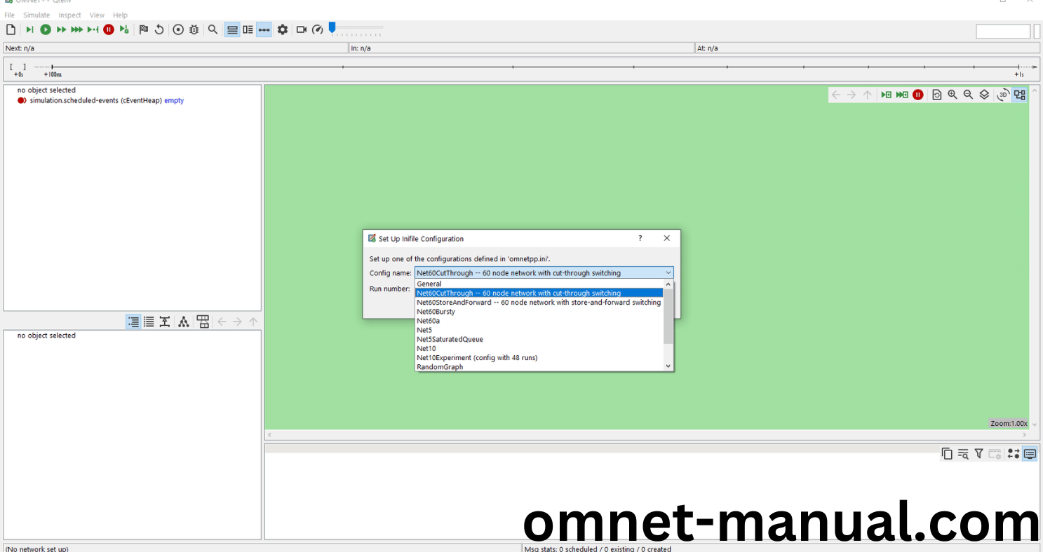This screenshot has width=1043, height=552.
Task: Click the Debug next event icon
Action: [x=124, y=29]
